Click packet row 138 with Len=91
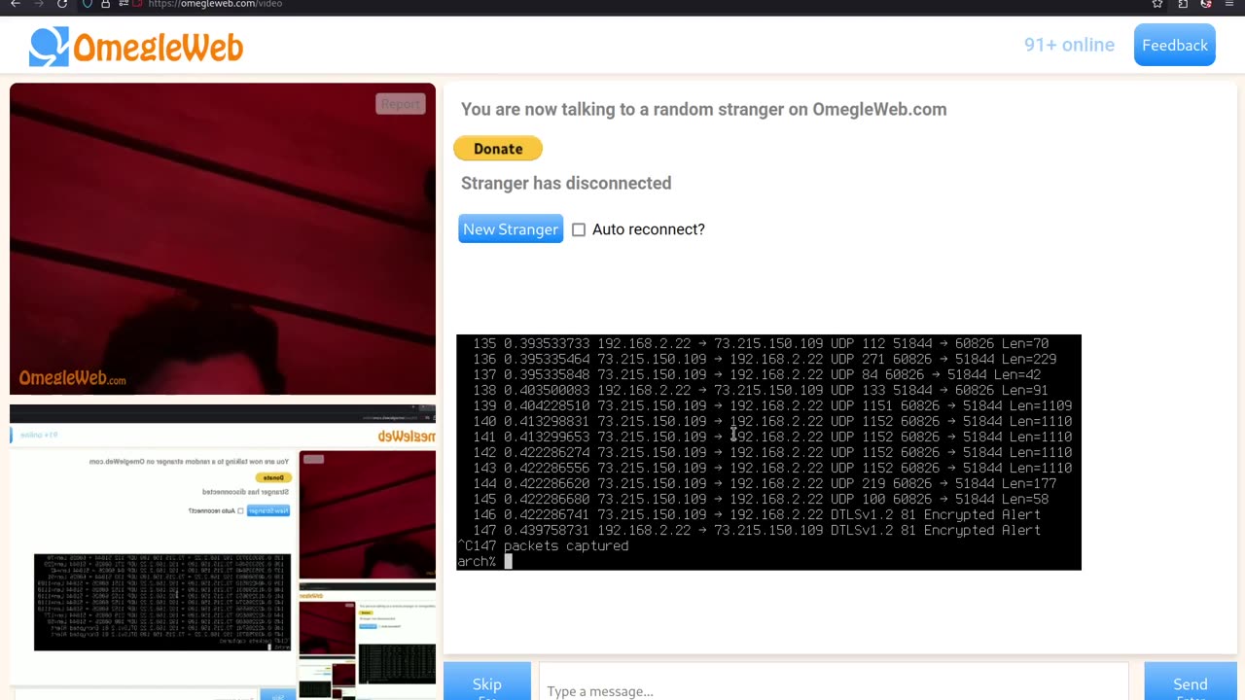Viewport: 1245px width, 700px height. click(761, 391)
